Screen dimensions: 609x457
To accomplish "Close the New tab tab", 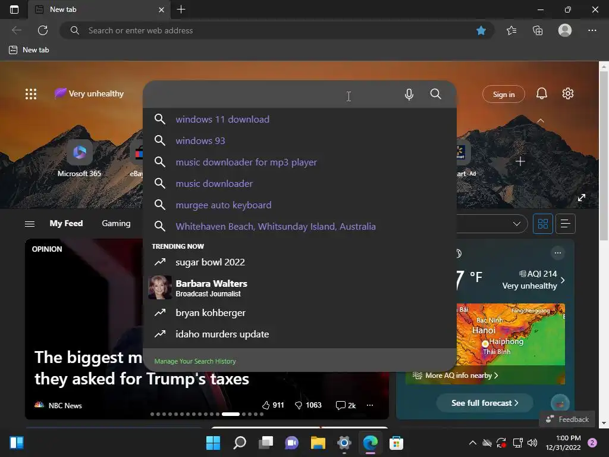I will [162, 10].
